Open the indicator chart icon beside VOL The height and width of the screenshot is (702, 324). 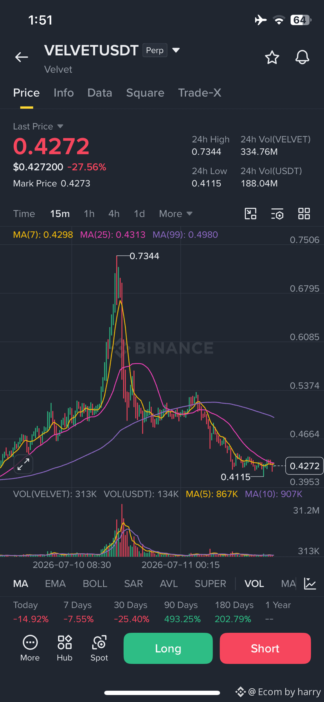[310, 584]
